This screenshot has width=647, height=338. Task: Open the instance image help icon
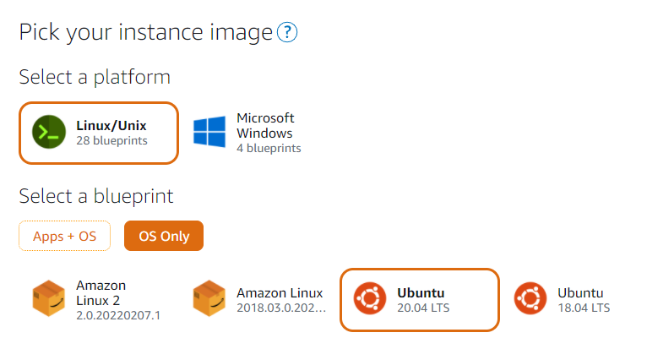287,32
